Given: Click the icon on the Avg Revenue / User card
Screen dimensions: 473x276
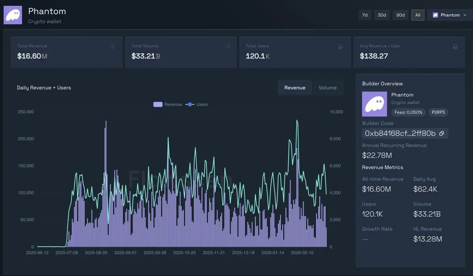Looking at the screenshot, I should tap(455, 47).
